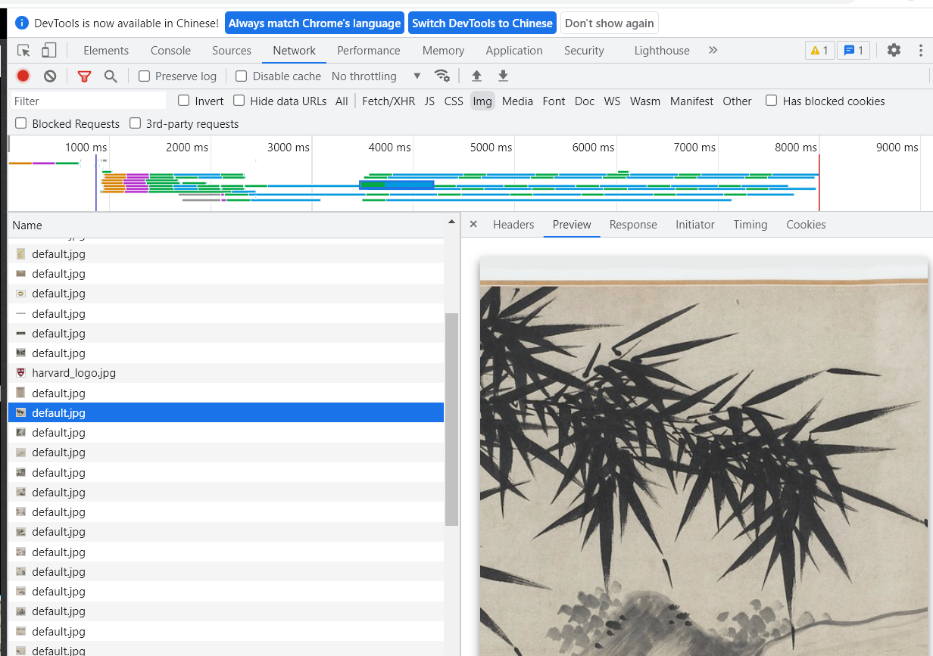Toggle the device toolbar icon
This screenshot has height=656, width=933.
pyautogui.click(x=48, y=51)
